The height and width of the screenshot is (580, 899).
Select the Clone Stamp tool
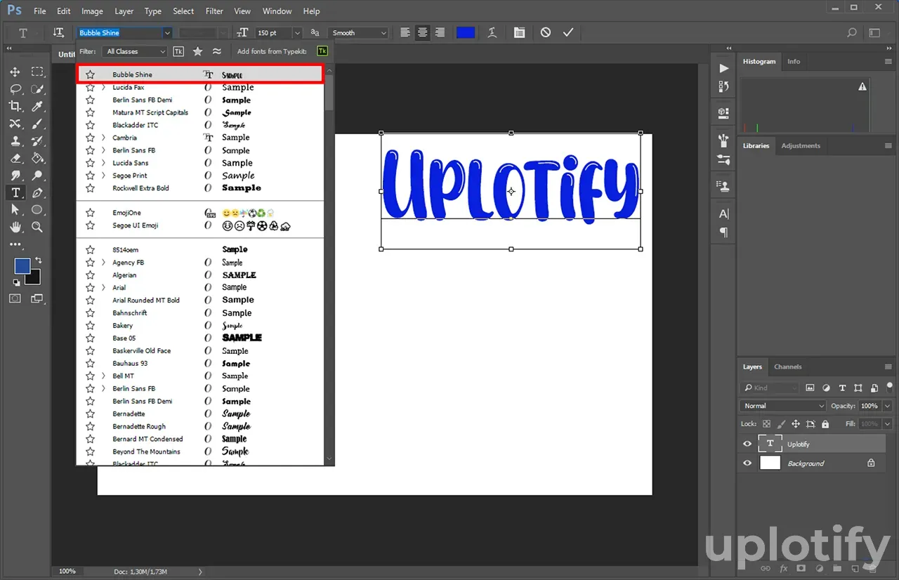tap(15, 140)
